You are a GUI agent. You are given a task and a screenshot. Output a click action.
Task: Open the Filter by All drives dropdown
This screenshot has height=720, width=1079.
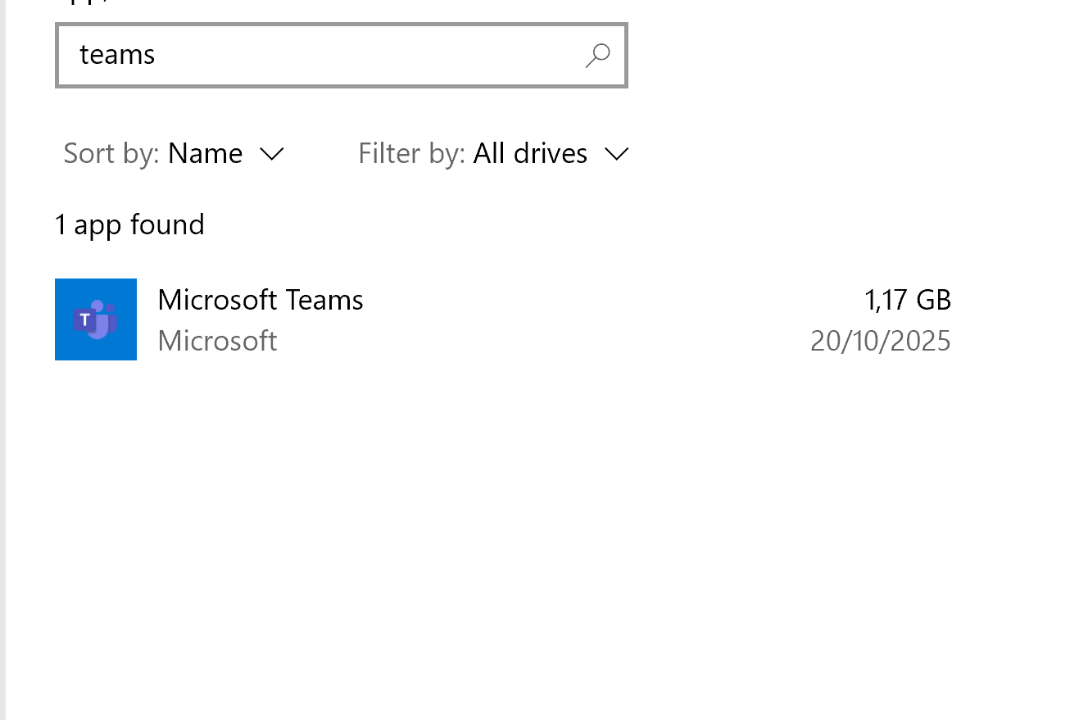tap(493, 154)
